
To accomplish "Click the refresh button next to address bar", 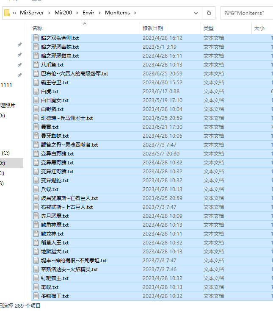I will (x=209, y=13).
